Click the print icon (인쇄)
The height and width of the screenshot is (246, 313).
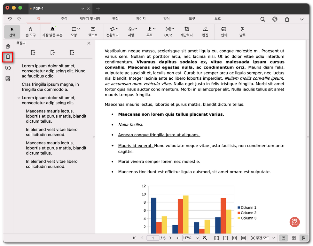[224, 32]
